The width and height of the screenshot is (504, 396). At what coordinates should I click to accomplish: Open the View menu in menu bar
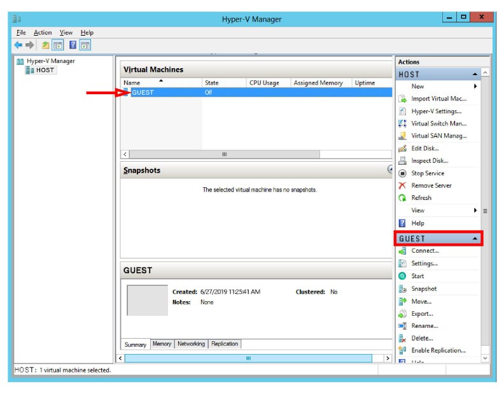pos(66,32)
